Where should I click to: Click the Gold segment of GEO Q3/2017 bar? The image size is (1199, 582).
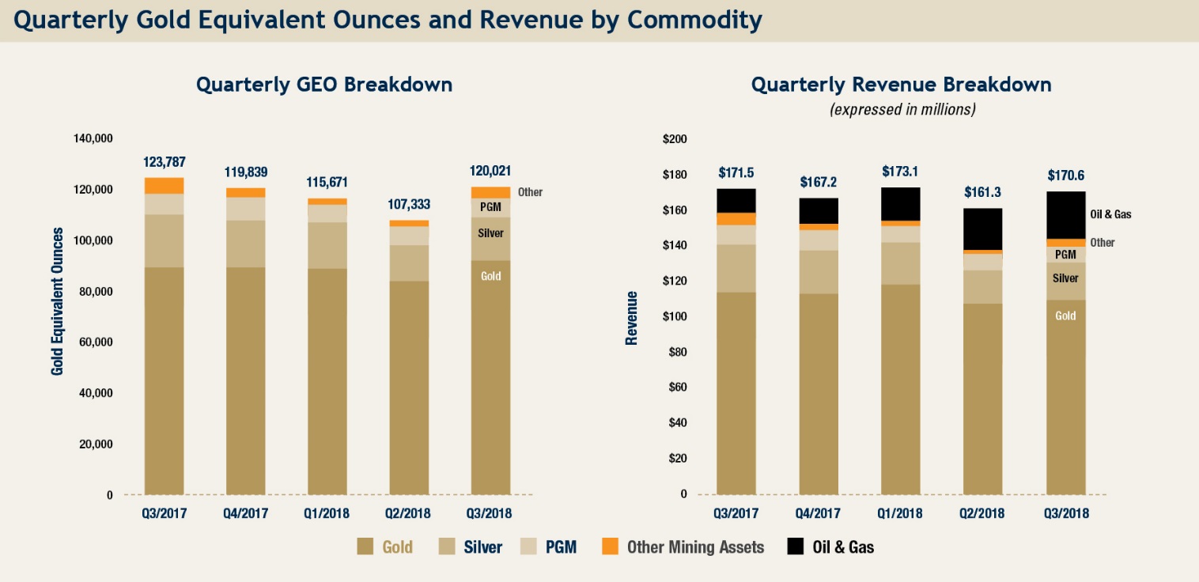click(x=165, y=381)
